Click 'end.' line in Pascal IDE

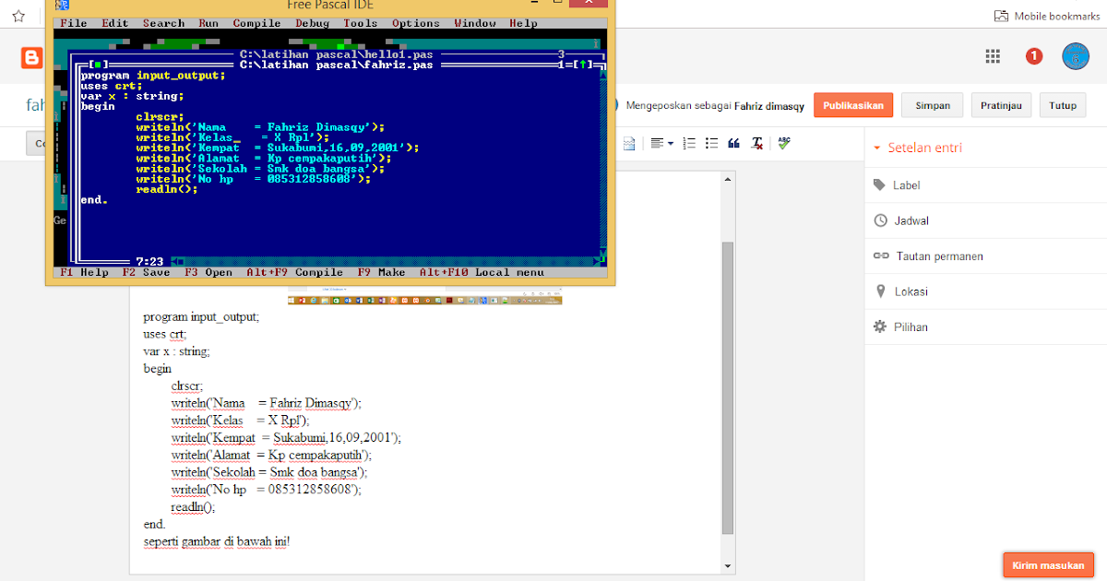[x=94, y=199]
